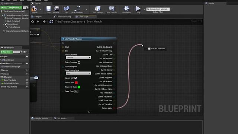The image size is (238, 134).
Task: Open the Play options dropdown arrow
Action: [144, 10]
